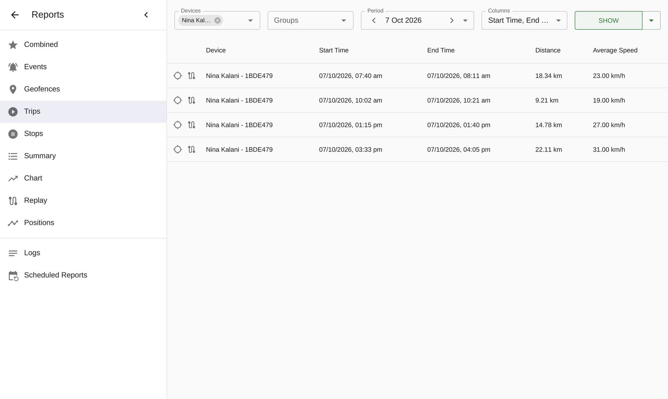Go to the previous day in Period
The width and height of the screenshot is (668, 399).
[x=374, y=20]
